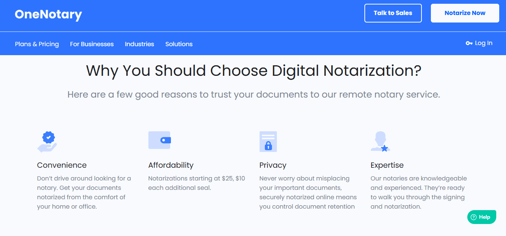The height and width of the screenshot is (236, 506).
Task: Expand the Industries menu
Action: click(x=139, y=44)
